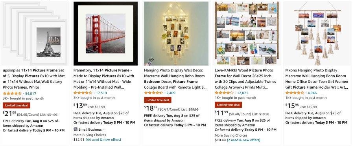Click Limited time deal badge above $11.99
Image resolution: width=354 pixels, height=146 pixels.
coord(228,105)
